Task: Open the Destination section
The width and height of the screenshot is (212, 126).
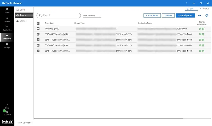Action: pos(7,28)
